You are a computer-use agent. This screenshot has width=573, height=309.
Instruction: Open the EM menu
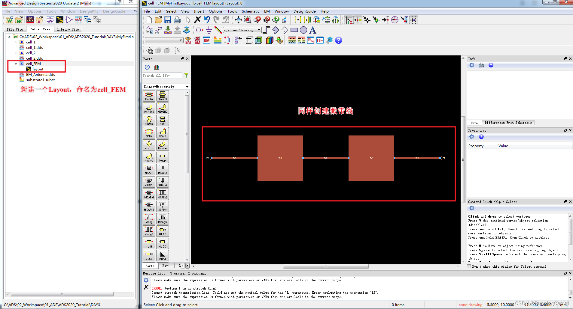tap(267, 11)
